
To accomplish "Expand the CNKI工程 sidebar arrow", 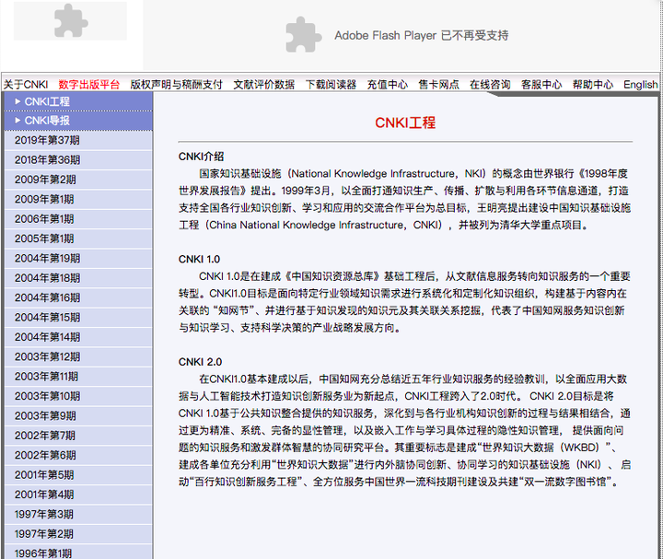I will point(17,101).
